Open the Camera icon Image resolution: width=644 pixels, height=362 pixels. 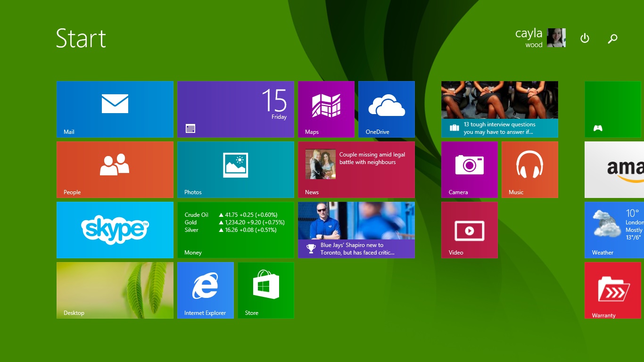coord(470,165)
